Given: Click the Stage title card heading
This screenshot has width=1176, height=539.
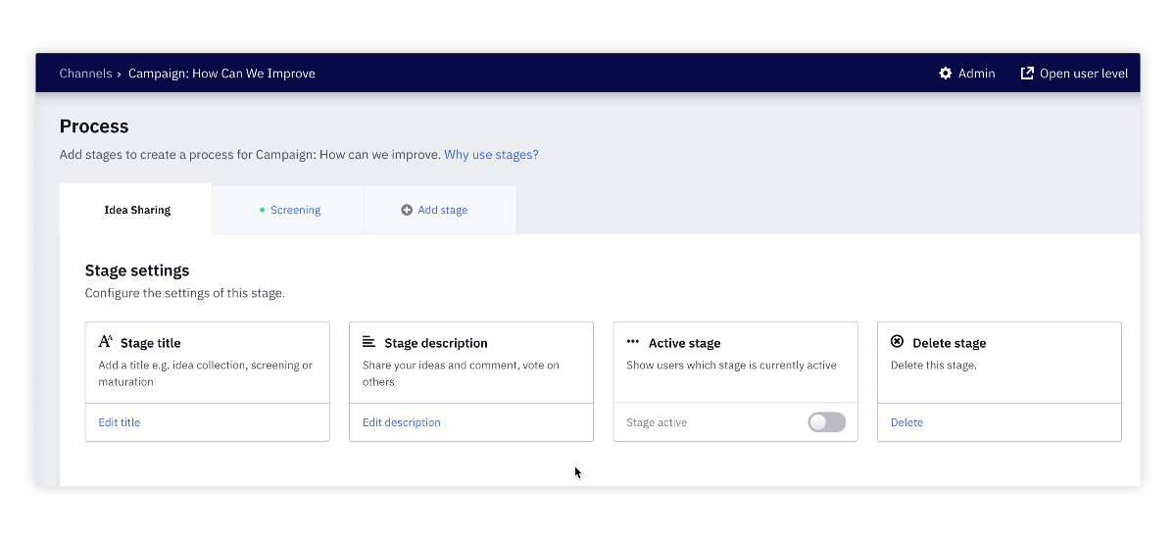Looking at the screenshot, I should pos(151,343).
